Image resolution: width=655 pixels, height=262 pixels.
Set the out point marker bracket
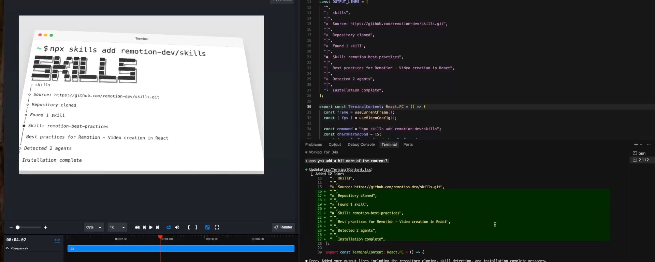(x=196, y=228)
